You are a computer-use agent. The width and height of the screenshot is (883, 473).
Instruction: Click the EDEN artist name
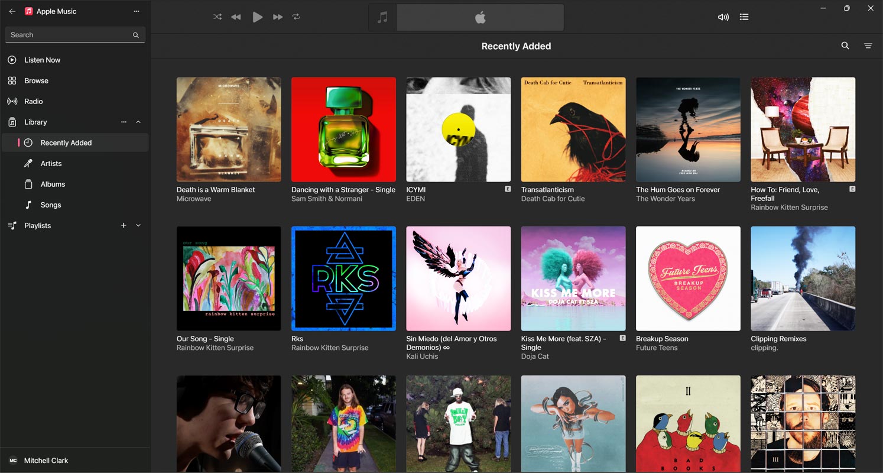[x=415, y=199]
